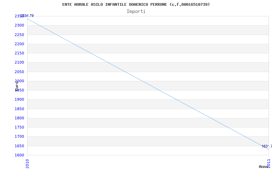Click the 1650 y-axis tick label

(19, 146)
